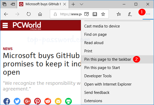Share article on Pinterest
The width and height of the screenshot is (154, 105).
(x=37, y=101)
